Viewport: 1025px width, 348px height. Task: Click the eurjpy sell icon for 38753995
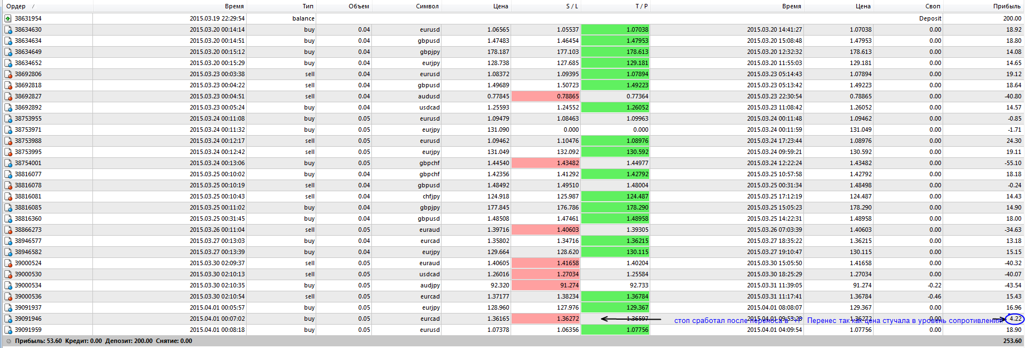tap(8, 152)
